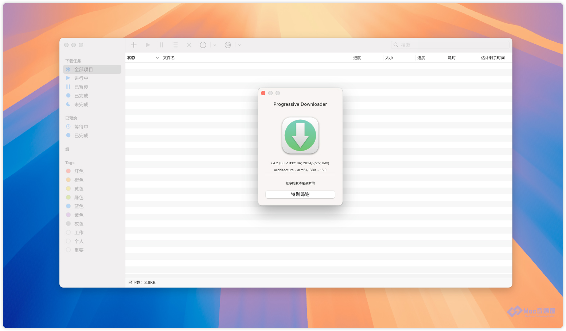Choose the 蓝色 tag
The image size is (566, 331).
tap(92, 206)
